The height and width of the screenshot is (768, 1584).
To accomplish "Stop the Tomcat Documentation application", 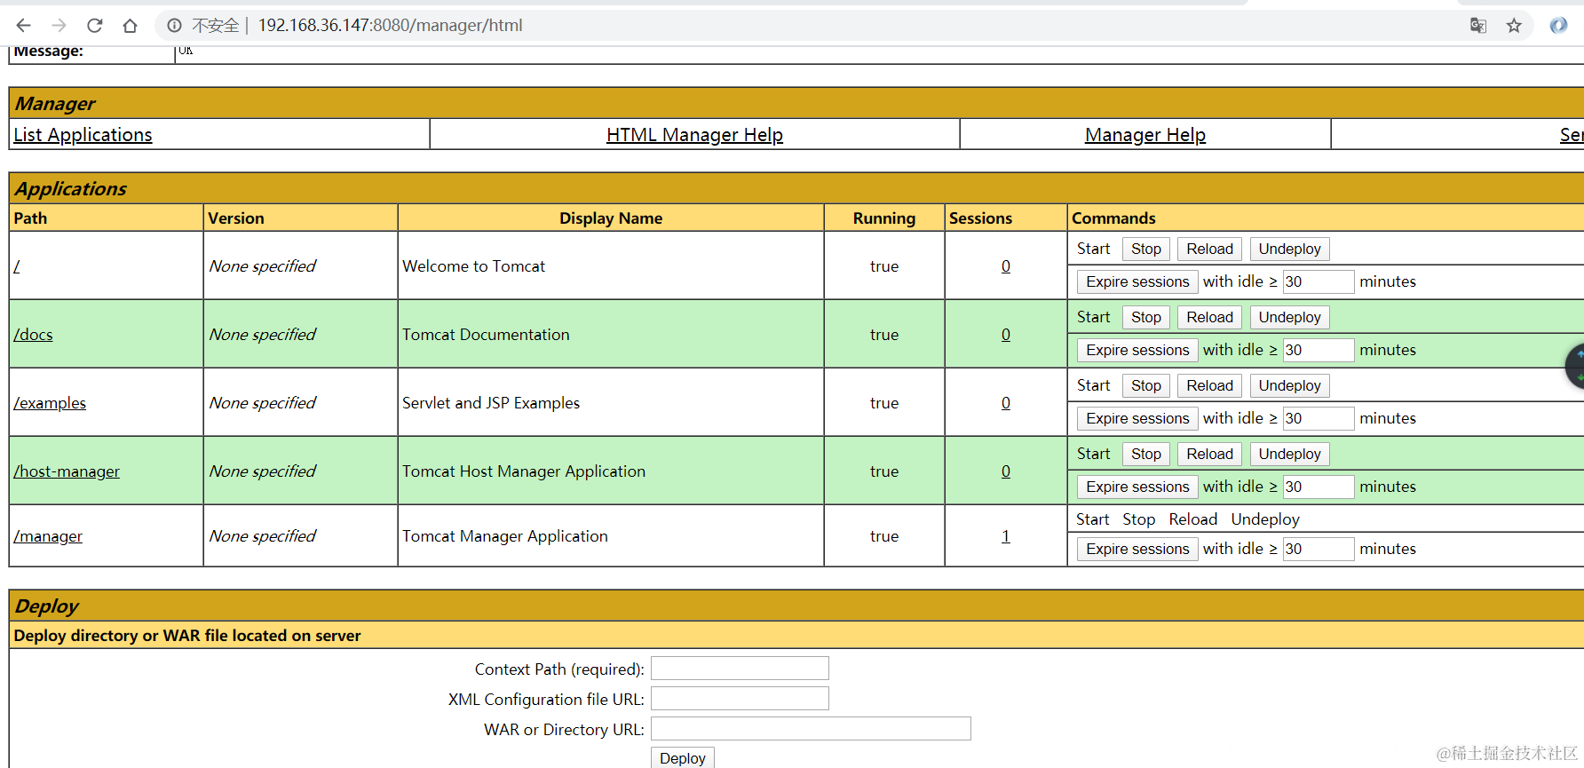I will [x=1145, y=317].
